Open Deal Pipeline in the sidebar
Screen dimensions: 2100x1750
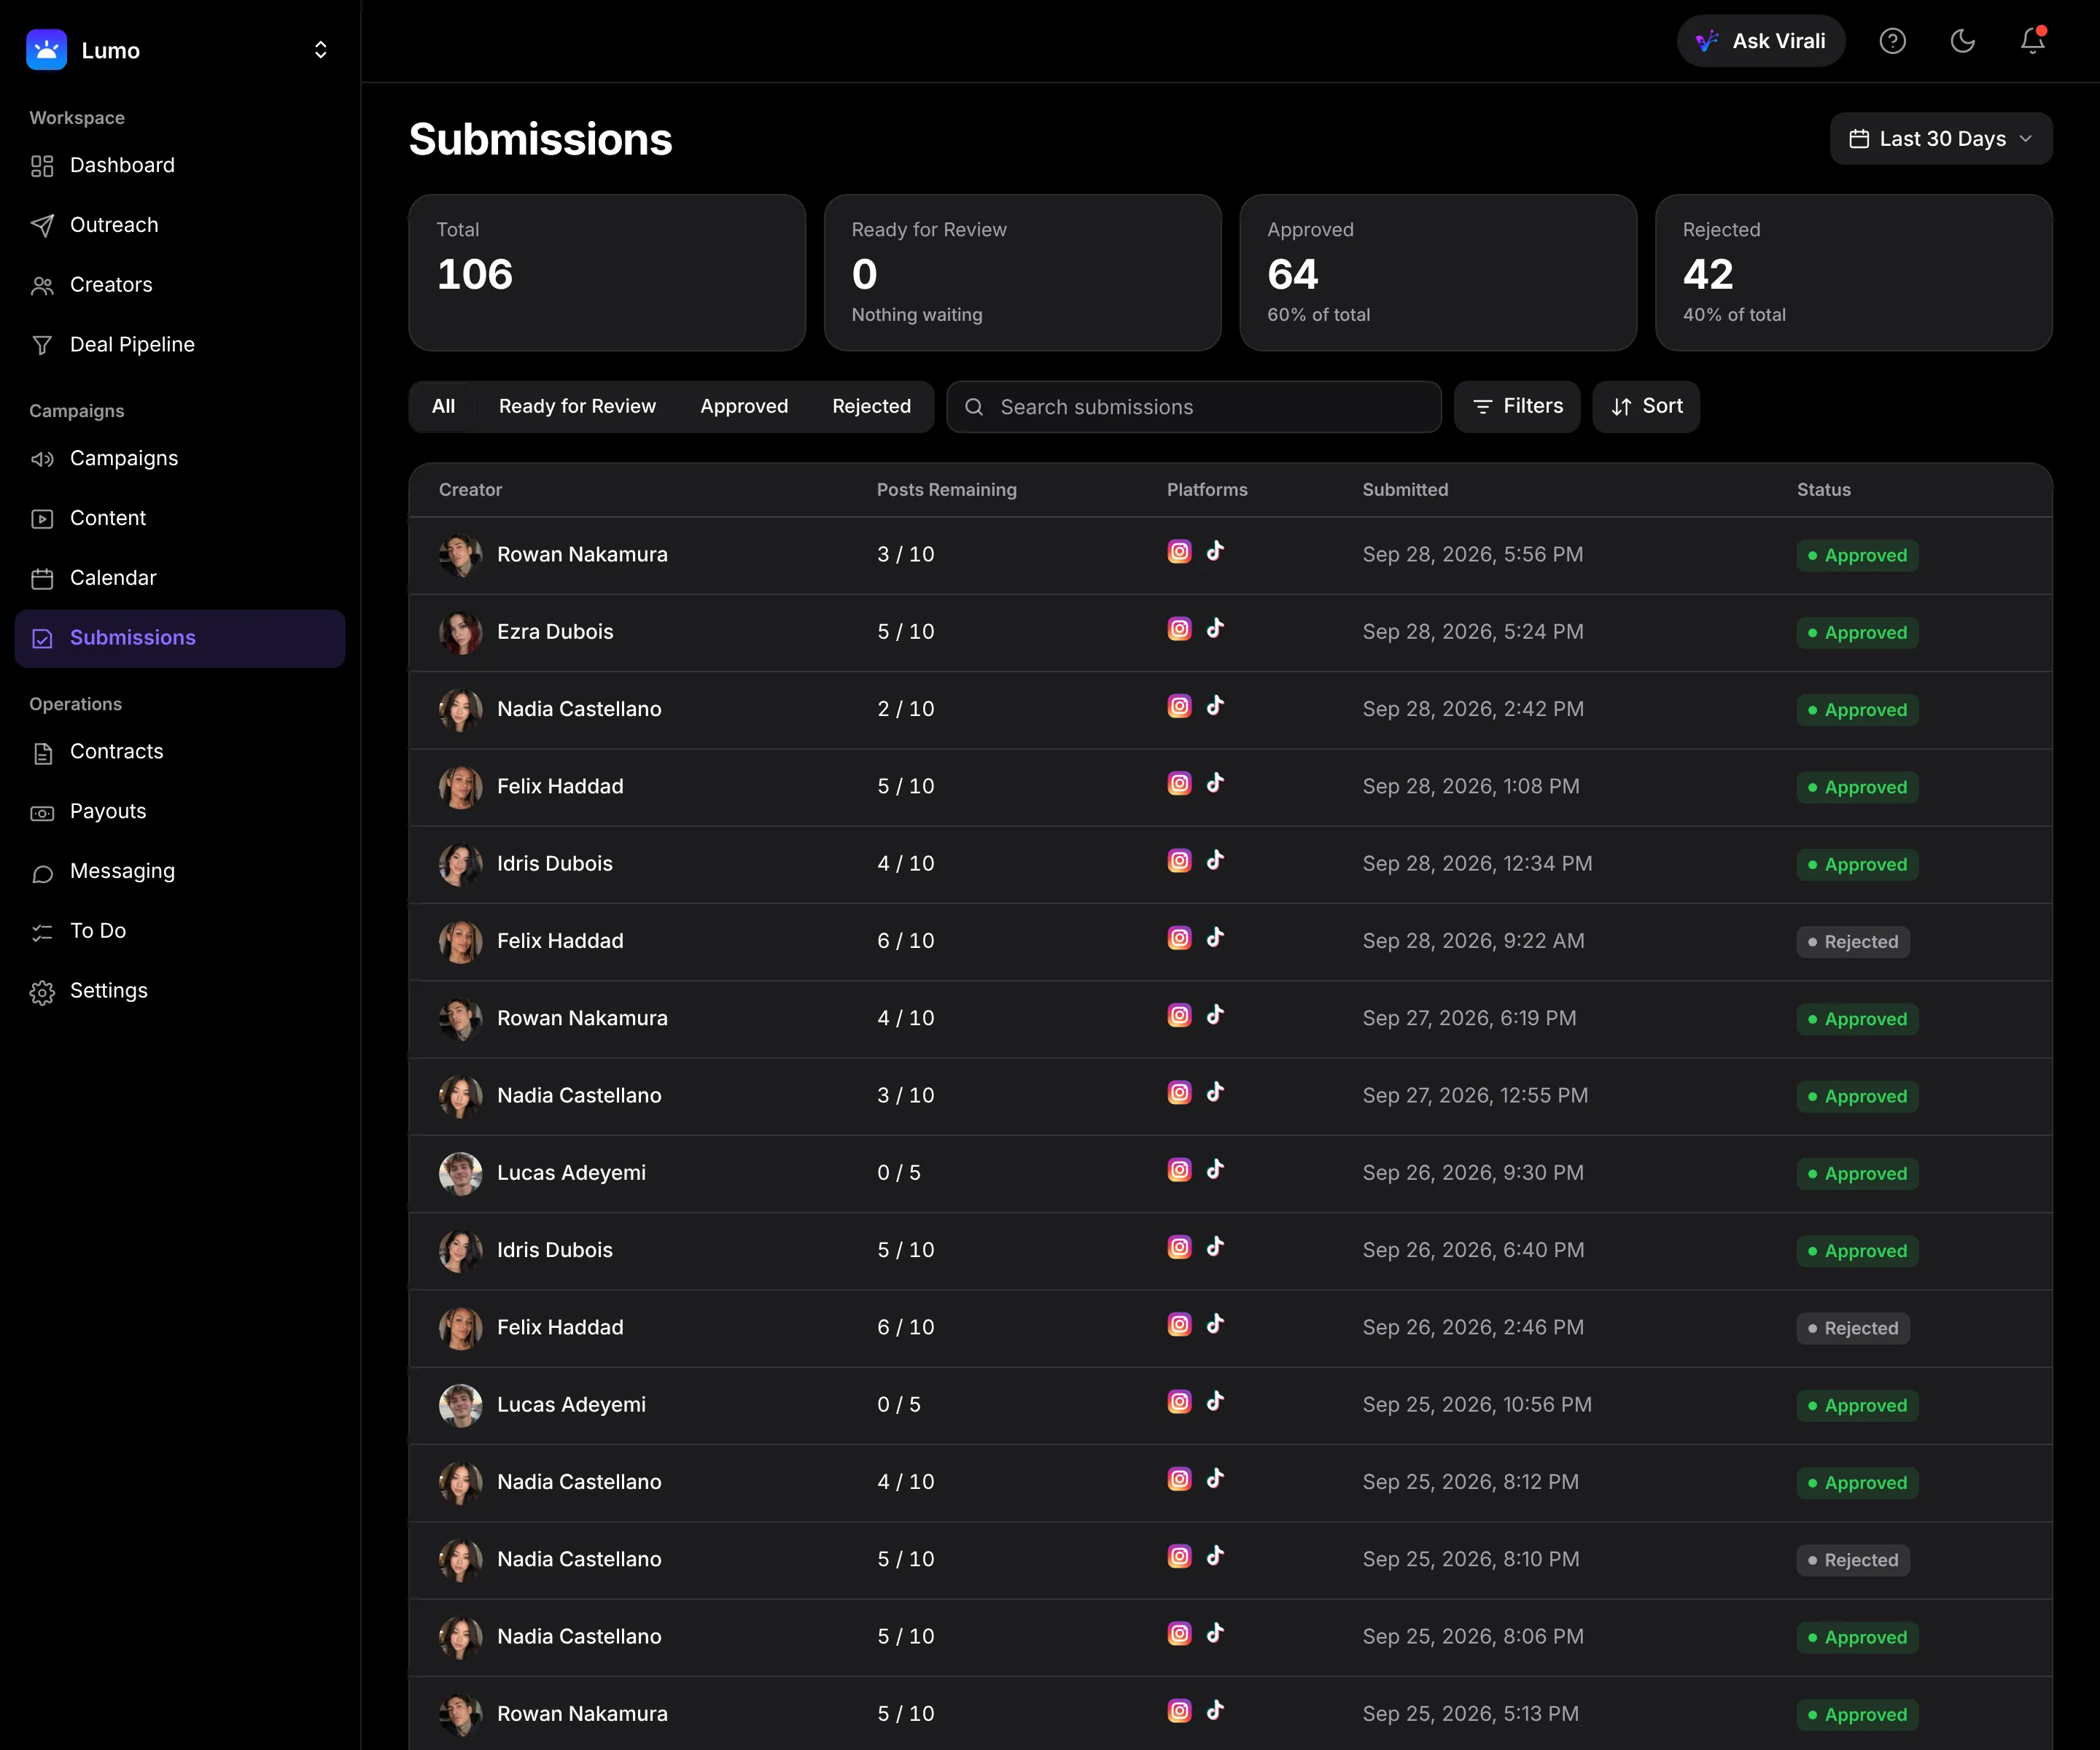click(x=180, y=345)
